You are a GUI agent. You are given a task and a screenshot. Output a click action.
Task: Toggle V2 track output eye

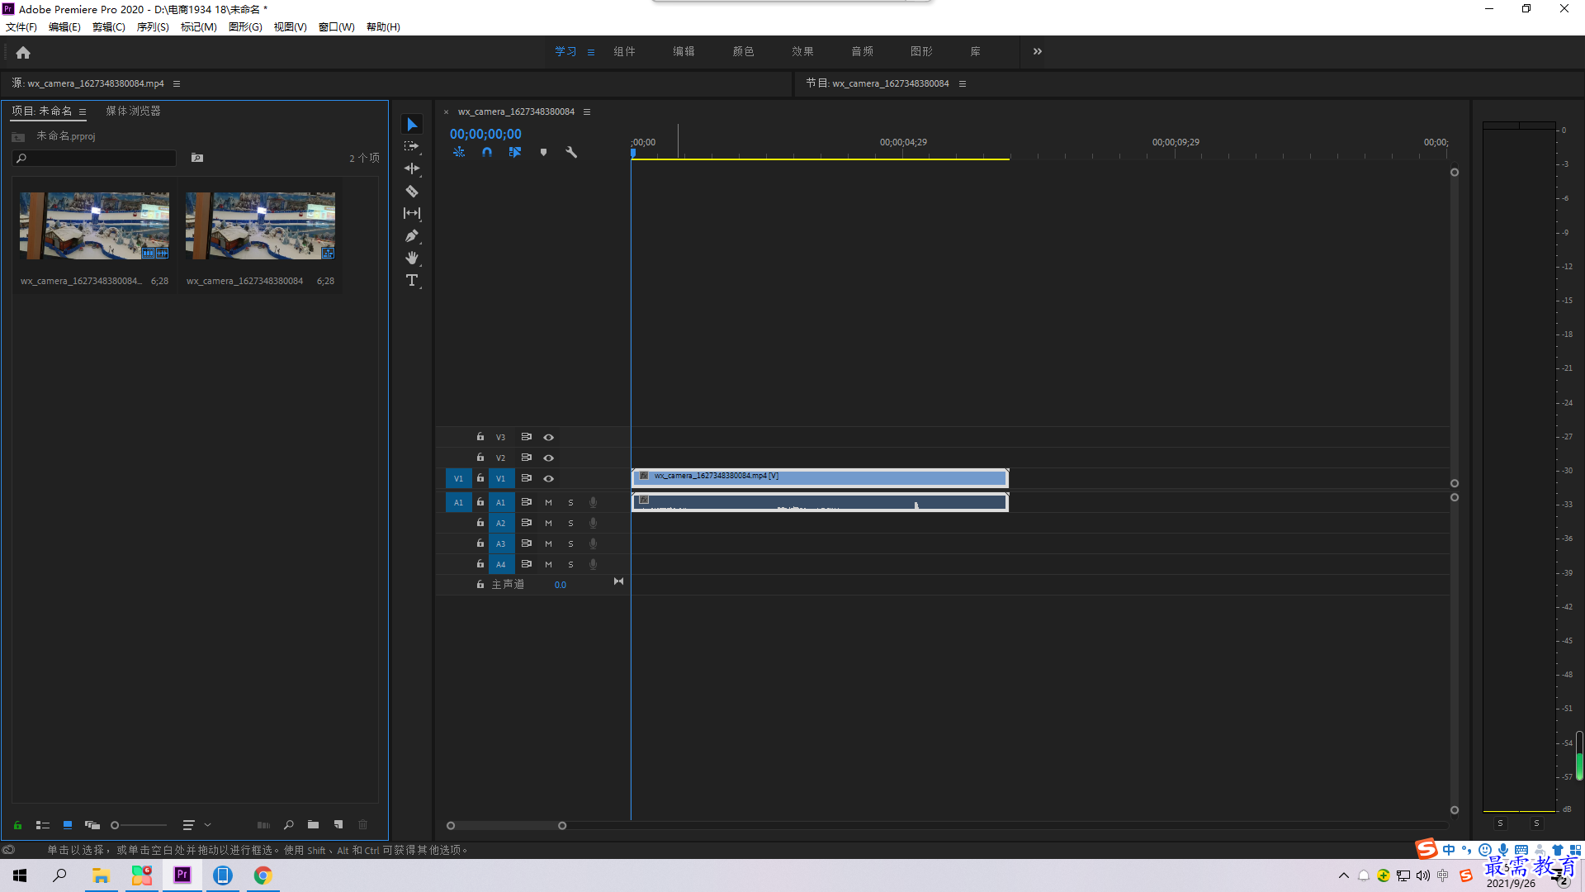548,458
